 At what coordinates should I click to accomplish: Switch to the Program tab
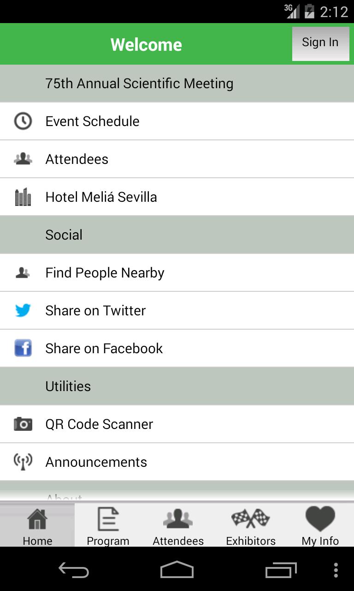click(x=108, y=525)
